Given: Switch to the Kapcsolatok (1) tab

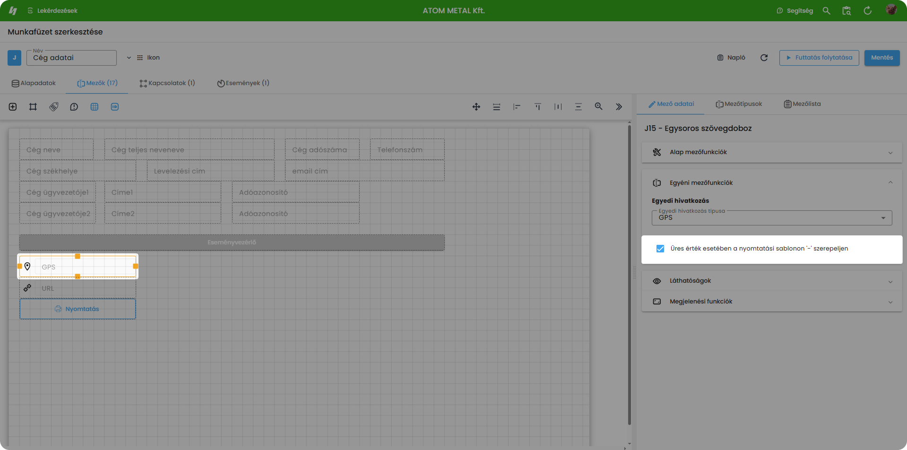Looking at the screenshot, I should coord(167,83).
